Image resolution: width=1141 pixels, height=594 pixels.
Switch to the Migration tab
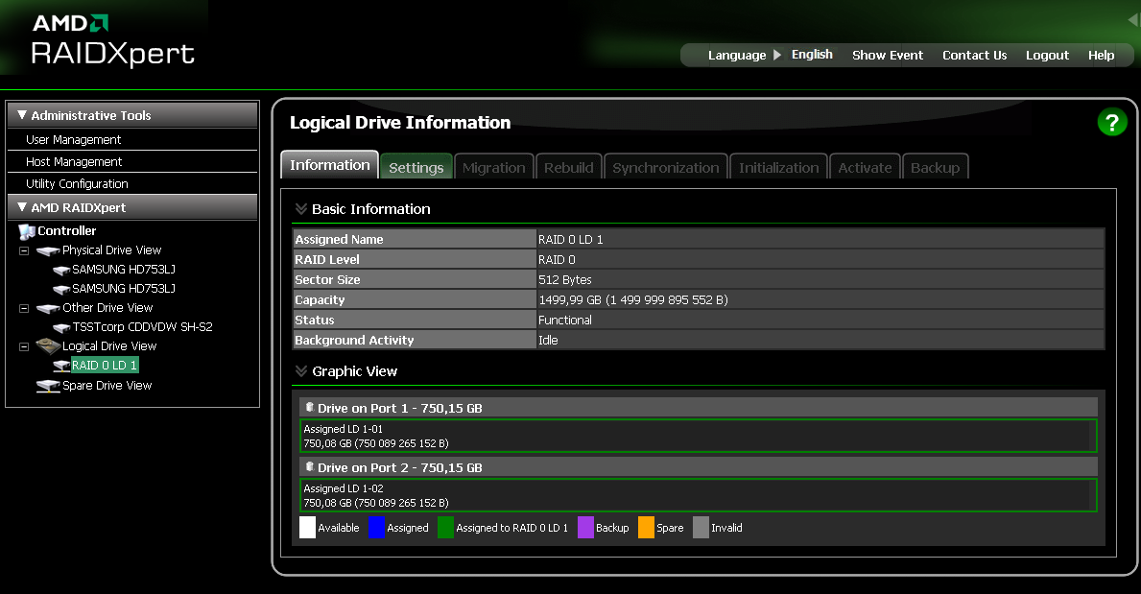click(493, 167)
